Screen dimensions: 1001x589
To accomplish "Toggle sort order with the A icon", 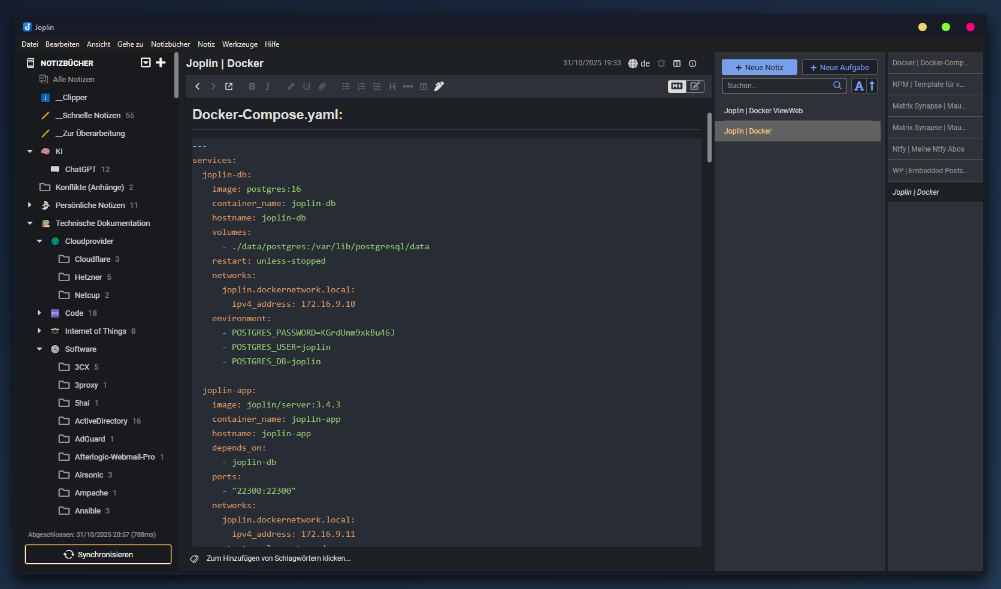I will pos(858,86).
